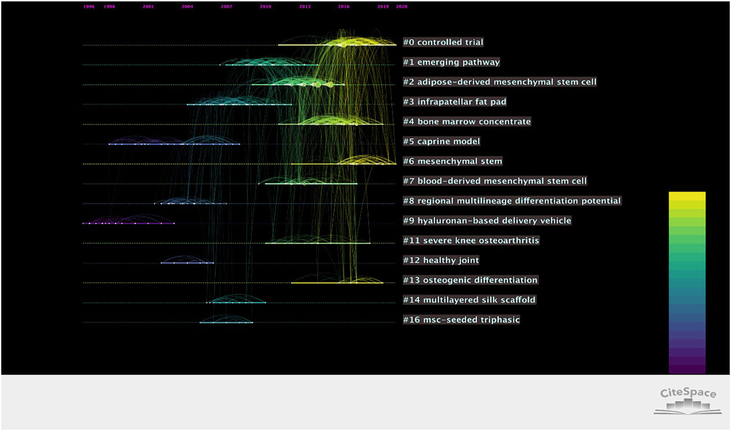This screenshot has height=431, width=731.
Task: Click the #5 caprine model cluster label
Action: click(x=442, y=141)
